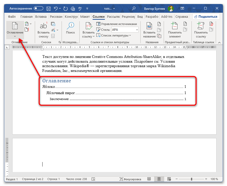
Task: Click the Add Text icon in the Оглавление group
Action: click(27, 24)
